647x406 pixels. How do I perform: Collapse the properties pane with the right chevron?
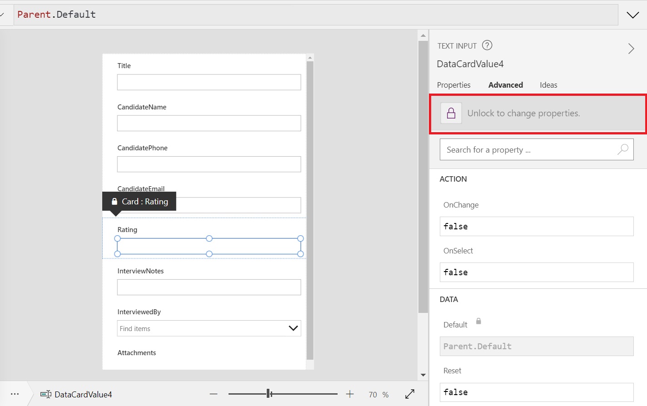tap(631, 48)
